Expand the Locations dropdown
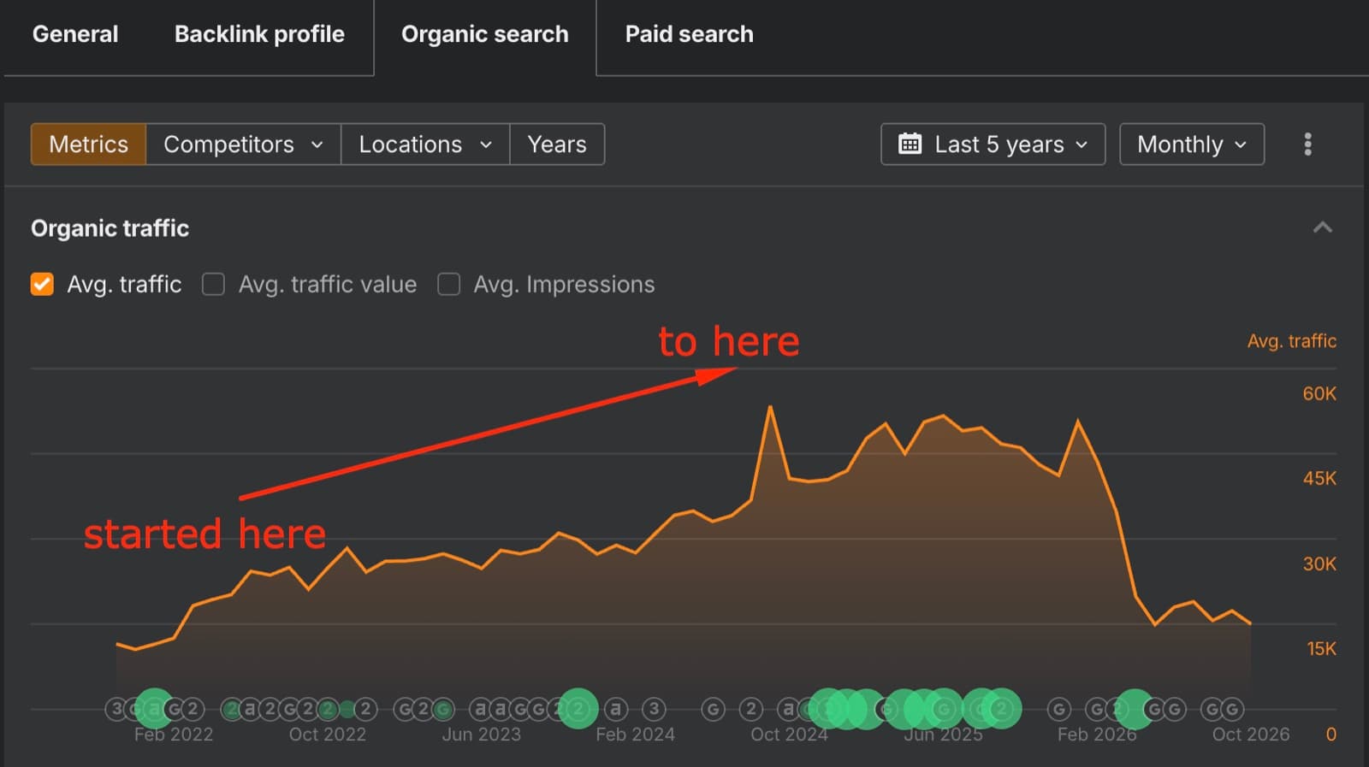1369x767 pixels. (x=425, y=144)
